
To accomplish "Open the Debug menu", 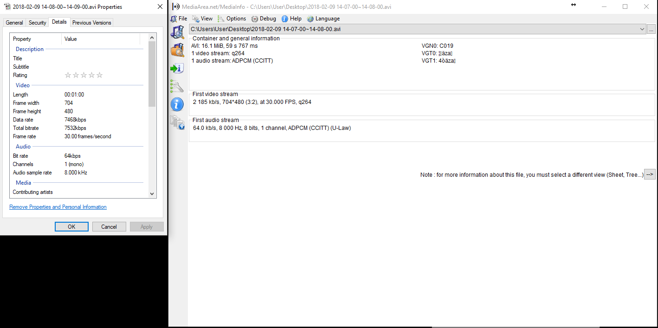I will (264, 19).
